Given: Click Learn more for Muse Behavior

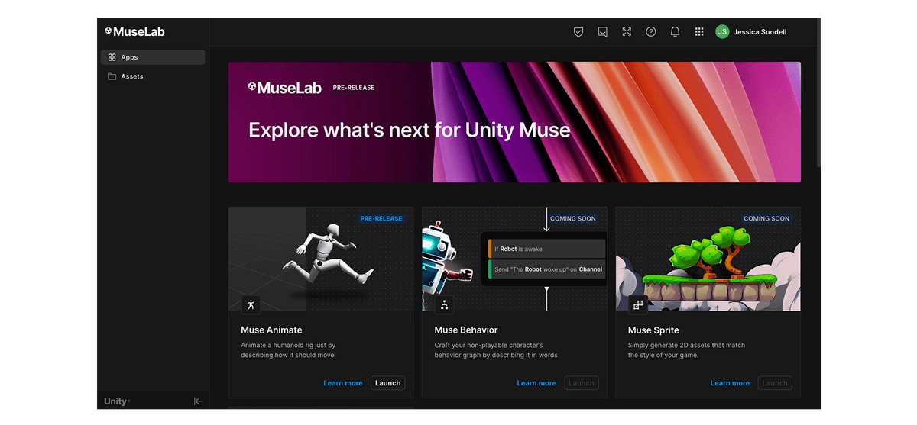Looking at the screenshot, I should pos(536,383).
